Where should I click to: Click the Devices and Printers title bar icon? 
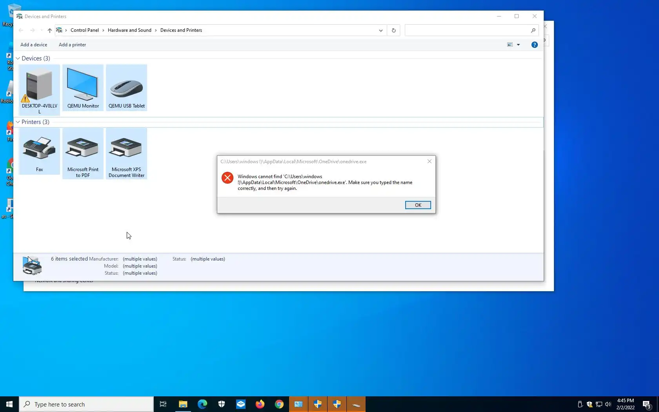[x=20, y=16]
